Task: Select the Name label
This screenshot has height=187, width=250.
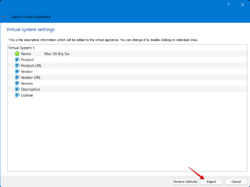Action: point(26,54)
